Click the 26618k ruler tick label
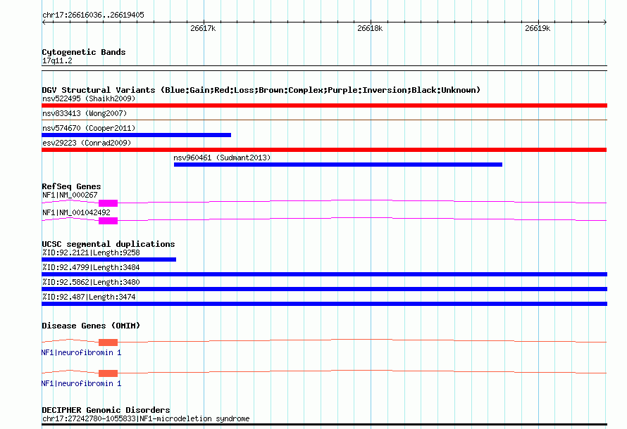The height and width of the screenshot is (429, 627). click(370, 28)
